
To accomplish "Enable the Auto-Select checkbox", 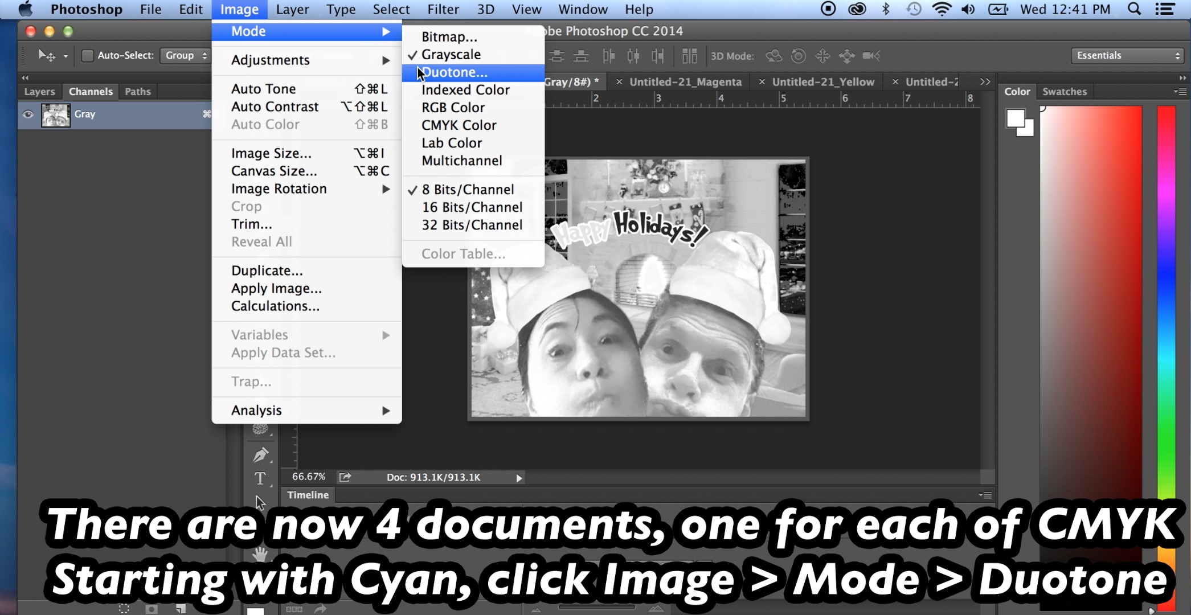I will pyautogui.click(x=87, y=56).
